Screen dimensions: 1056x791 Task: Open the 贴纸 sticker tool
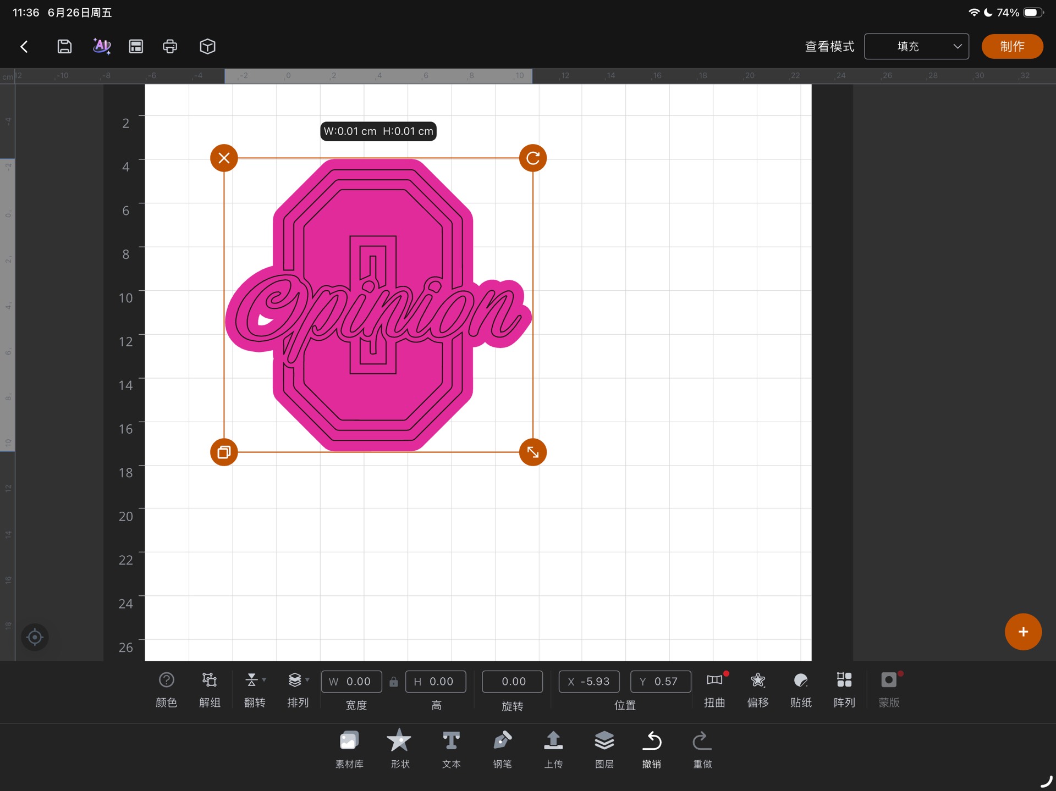coord(801,690)
